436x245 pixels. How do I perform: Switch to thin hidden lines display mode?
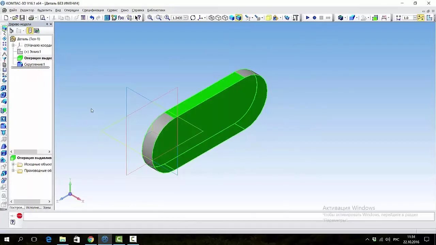pyautogui.click(x=225, y=18)
